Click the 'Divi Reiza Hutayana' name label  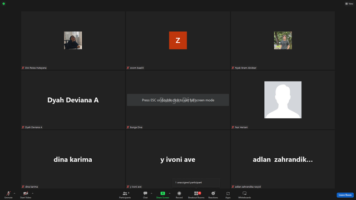(x=34, y=68)
